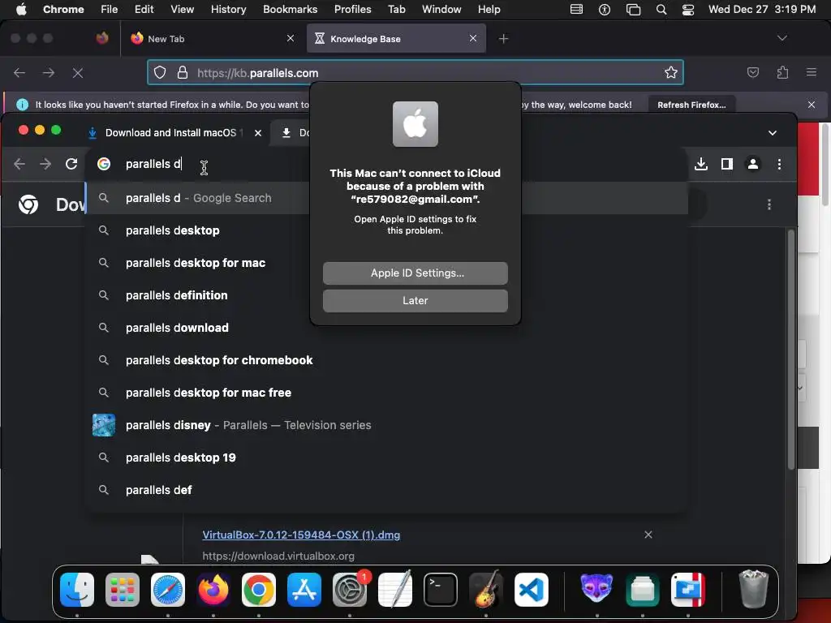Stop loading the Firefox page
831x623 pixels.
(78, 72)
